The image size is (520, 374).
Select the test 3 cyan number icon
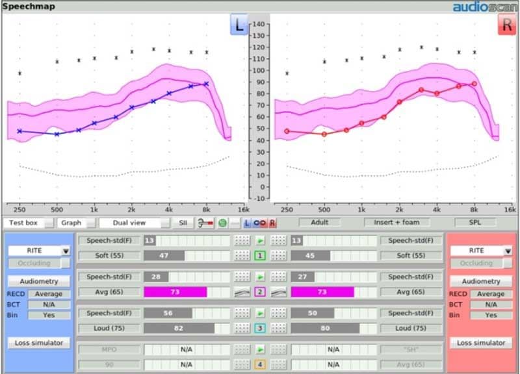point(261,329)
